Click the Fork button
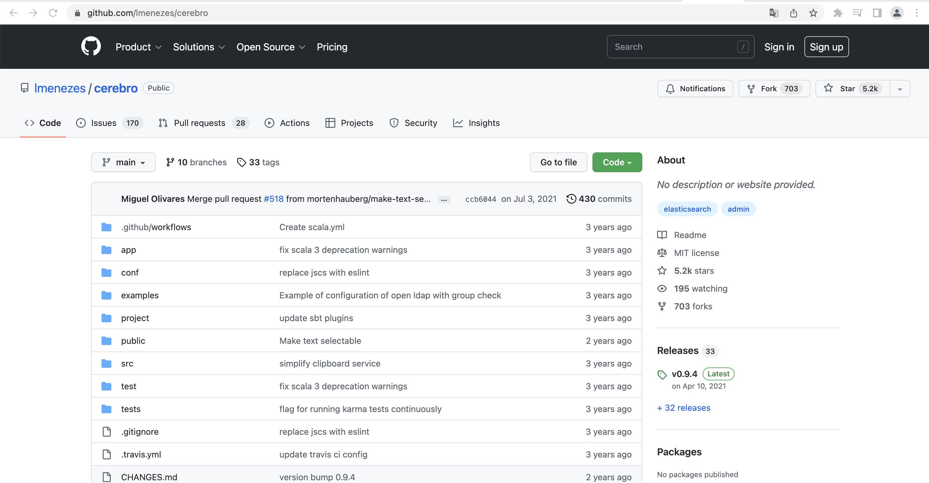The width and height of the screenshot is (929, 483). (774, 88)
